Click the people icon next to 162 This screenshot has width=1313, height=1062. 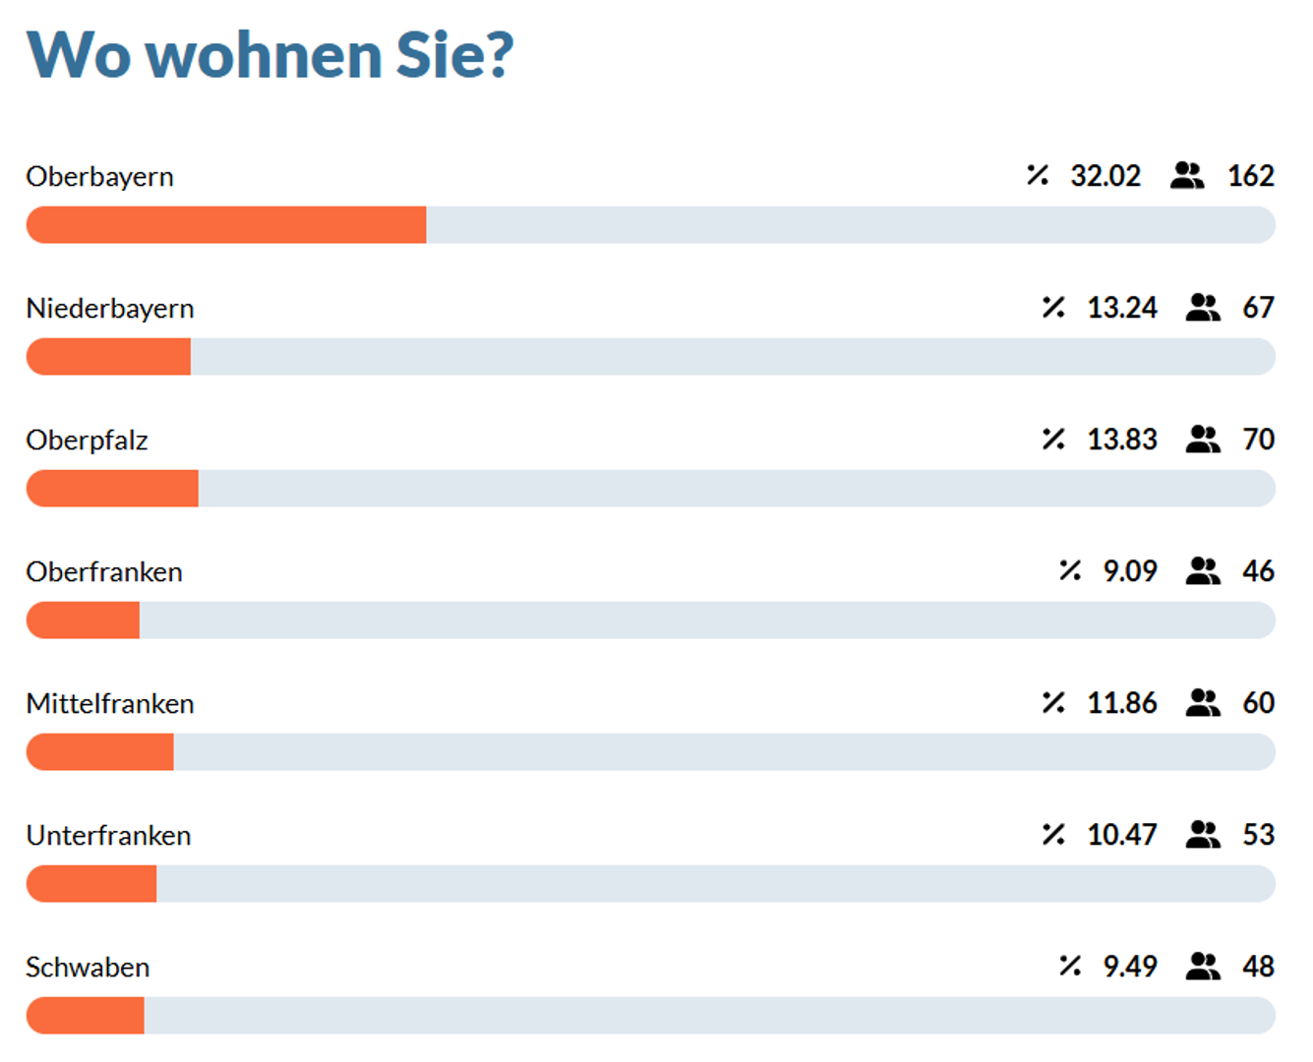point(1187,175)
